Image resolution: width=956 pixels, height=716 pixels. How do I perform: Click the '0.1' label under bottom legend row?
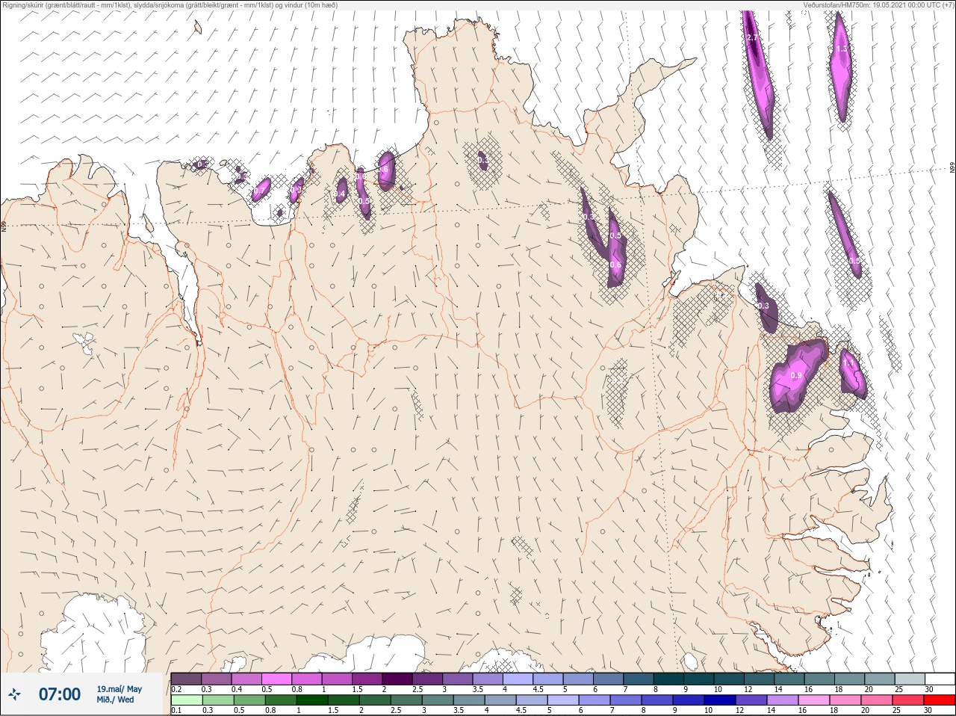(x=176, y=711)
